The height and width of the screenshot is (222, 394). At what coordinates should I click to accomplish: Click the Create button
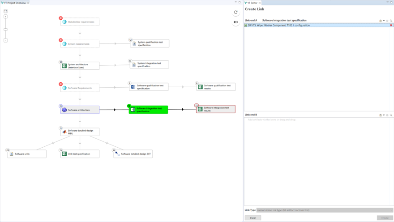click(385, 218)
